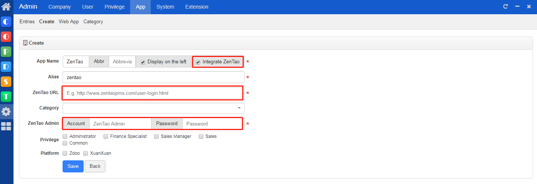Go to the Web App tab
The height and width of the screenshot is (184, 537).
click(x=69, y=22)
